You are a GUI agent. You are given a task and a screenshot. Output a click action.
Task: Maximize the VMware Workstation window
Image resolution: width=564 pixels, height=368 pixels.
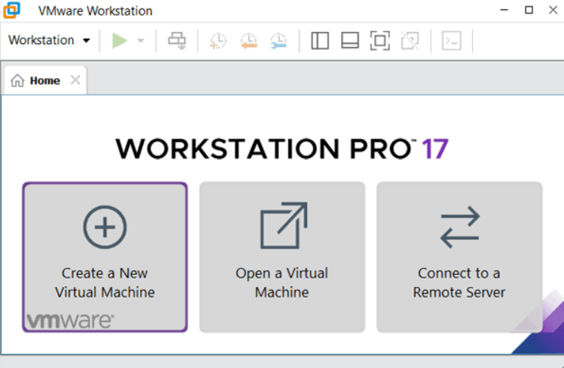[529, 10]
